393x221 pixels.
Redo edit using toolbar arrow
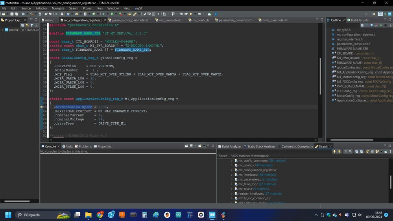50,14
